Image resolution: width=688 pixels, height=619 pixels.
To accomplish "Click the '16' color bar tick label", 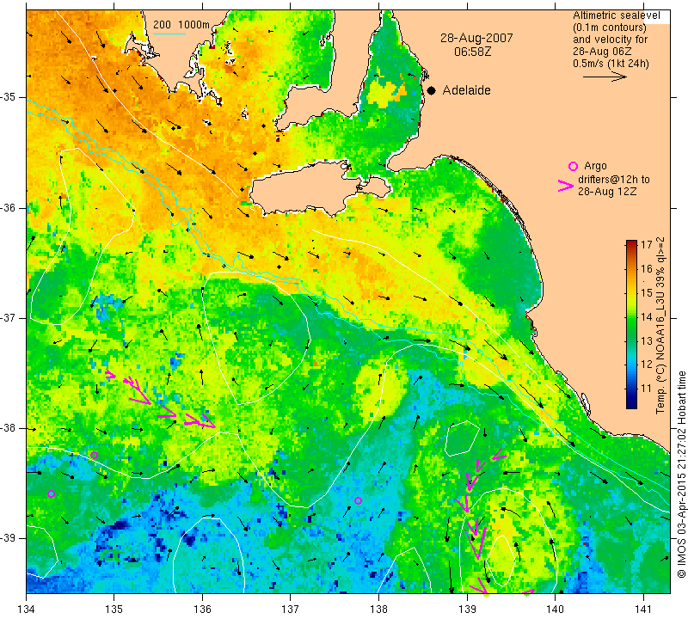I will point(646,269).
